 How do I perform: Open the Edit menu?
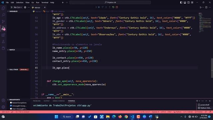12,2
